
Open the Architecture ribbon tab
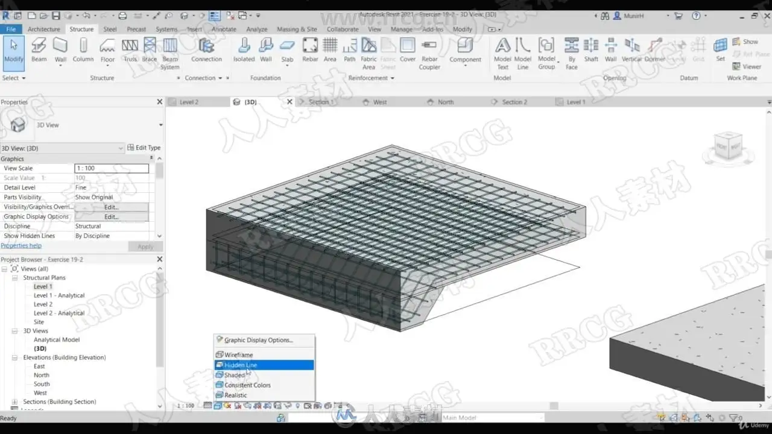[43, 29]
